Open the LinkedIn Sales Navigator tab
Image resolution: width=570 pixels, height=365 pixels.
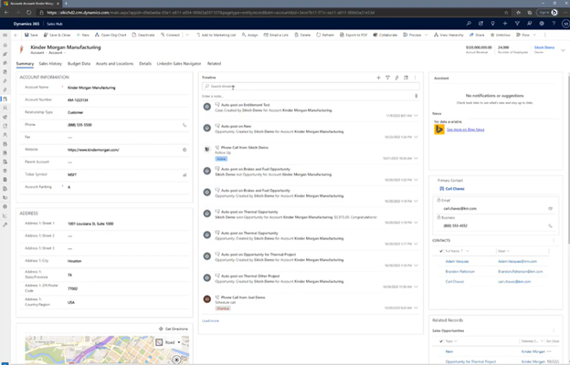179,64
